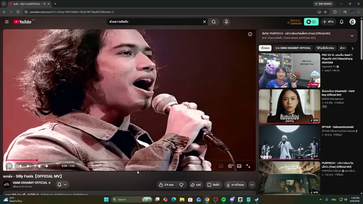Open a new Chrome tab
Screen dimensions: 363x204
[x=55, y=4]
